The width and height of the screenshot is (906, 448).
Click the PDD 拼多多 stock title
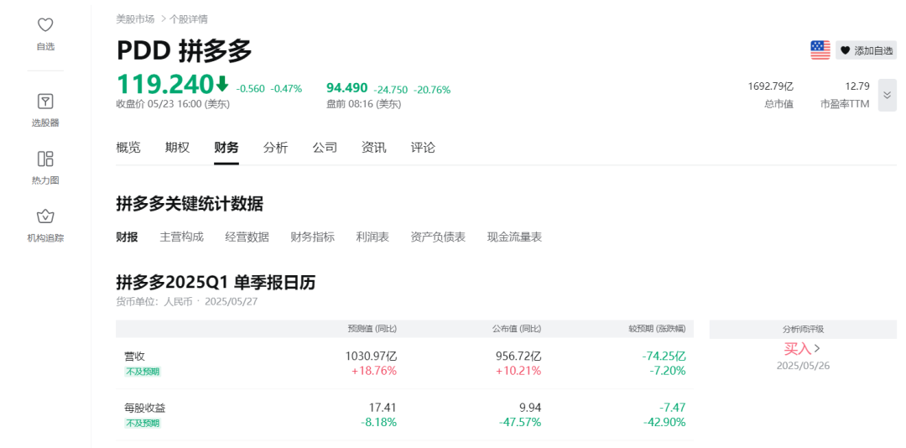(185, 51)
